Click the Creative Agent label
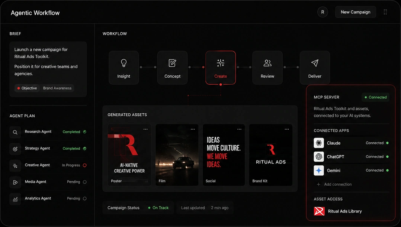Screen dimensions: 401x227 37,165
